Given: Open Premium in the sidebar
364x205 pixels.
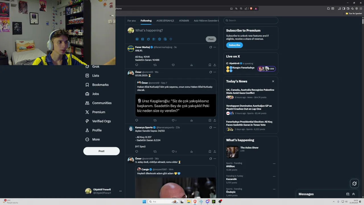Looking at the screenshot, I should point(95,112).
